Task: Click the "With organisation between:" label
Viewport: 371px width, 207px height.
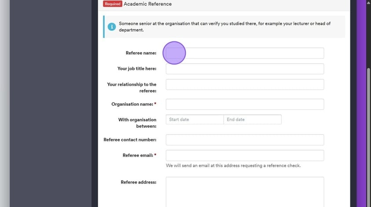Action: 137,123
